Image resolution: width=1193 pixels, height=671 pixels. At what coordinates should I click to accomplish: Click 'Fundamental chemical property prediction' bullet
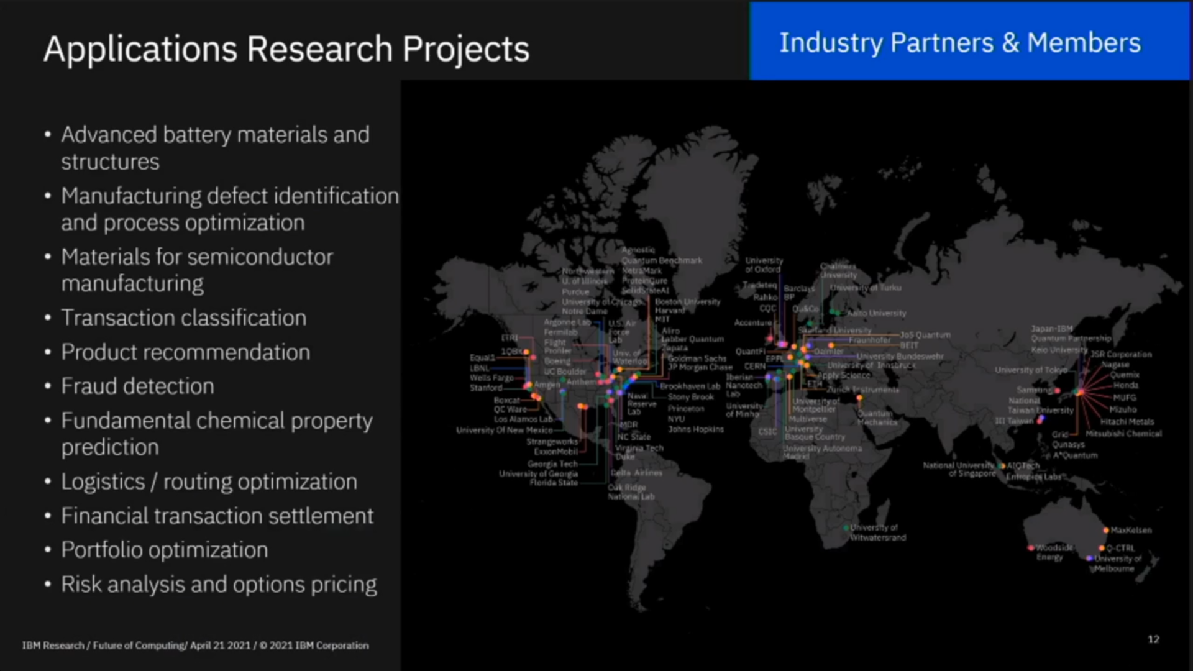[217, 434]
